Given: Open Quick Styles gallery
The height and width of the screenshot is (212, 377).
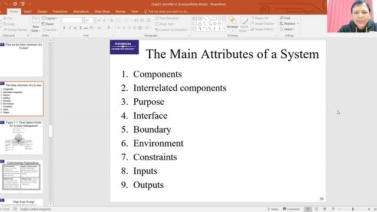Looking at the screenshot, I should 244,24.
